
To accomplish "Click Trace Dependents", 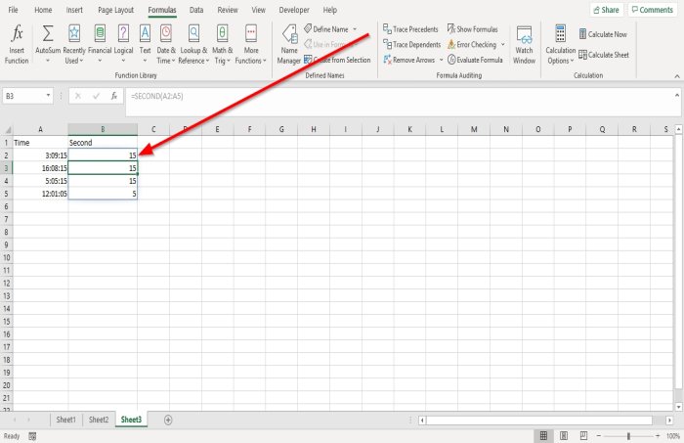I will [x=411, y=45].
